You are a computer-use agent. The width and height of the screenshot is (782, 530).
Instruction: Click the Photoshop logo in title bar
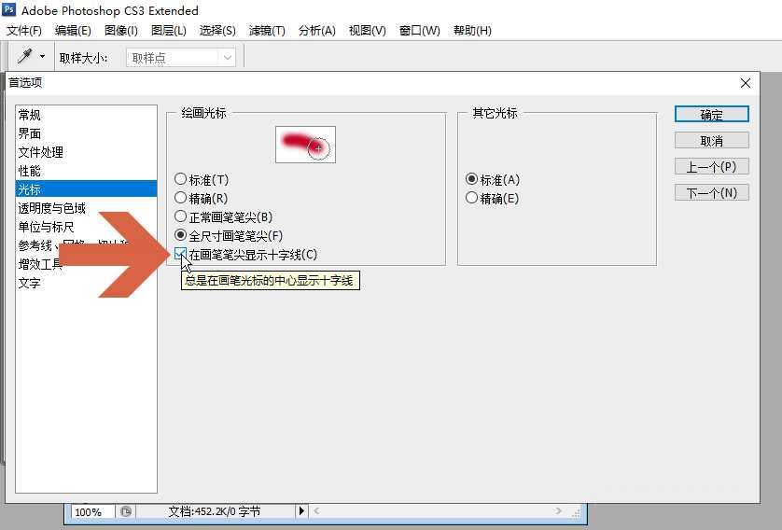pos(9,10)
